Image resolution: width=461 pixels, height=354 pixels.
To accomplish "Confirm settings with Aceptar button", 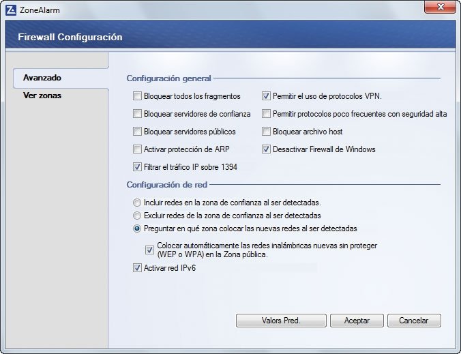I will [357, 321].
